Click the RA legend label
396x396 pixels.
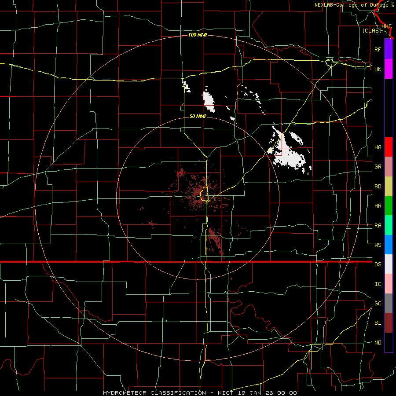point(378,226)
